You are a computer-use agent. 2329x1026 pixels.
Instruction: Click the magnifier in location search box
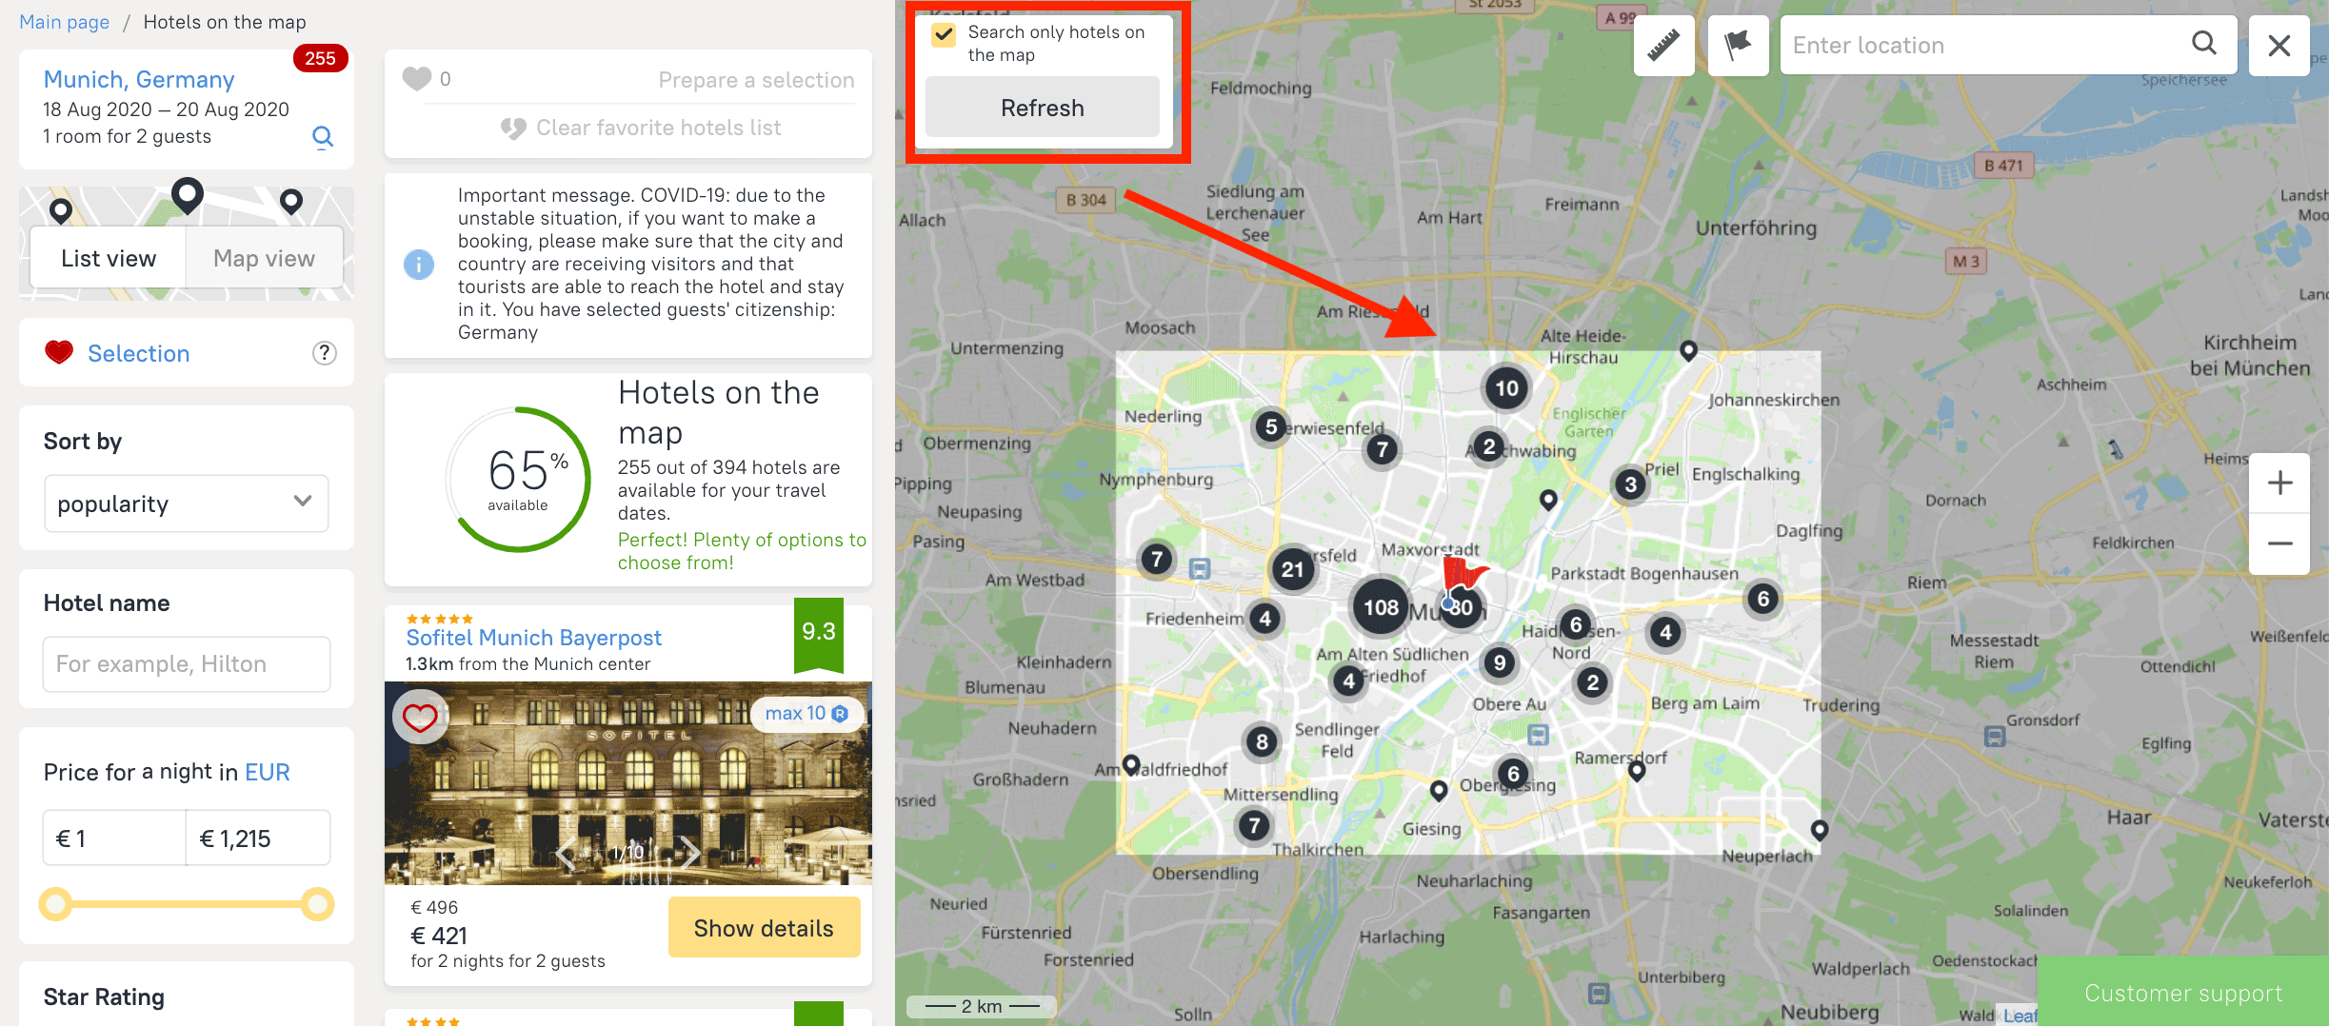(2204, 43)
